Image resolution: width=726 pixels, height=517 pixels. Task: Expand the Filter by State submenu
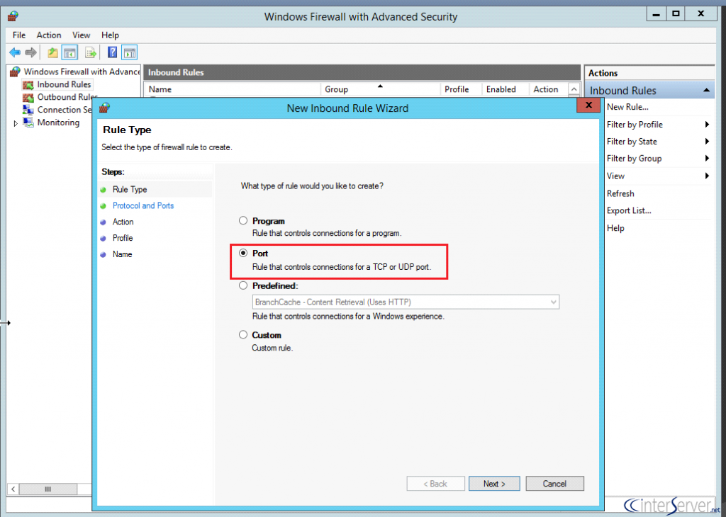click(707, 142)
